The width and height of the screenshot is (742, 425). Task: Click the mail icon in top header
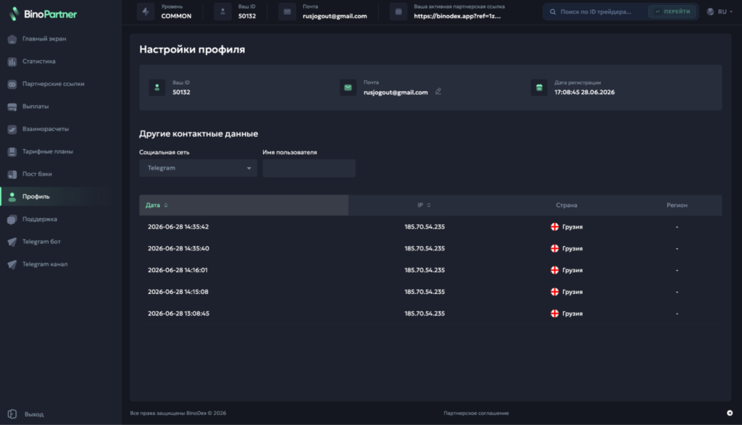coord(287,12)
